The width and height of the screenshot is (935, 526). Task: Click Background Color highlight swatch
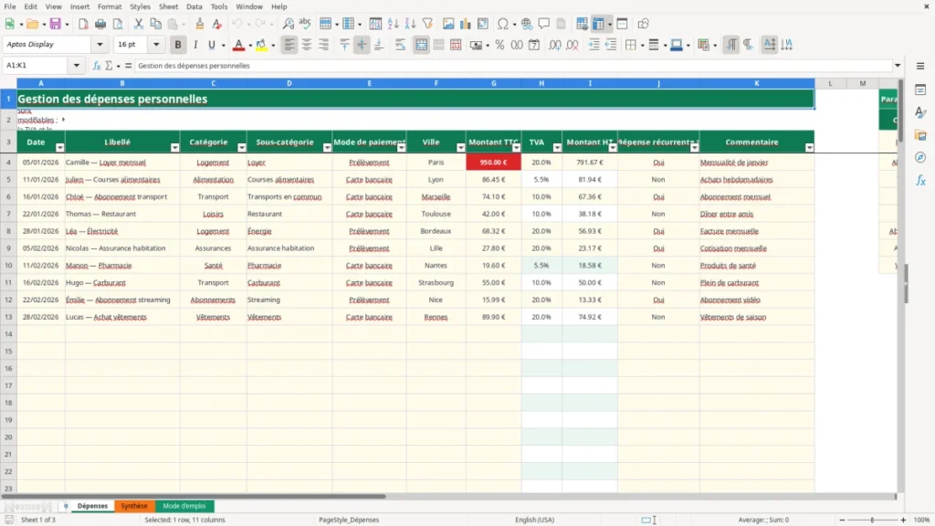coord(261,45)
